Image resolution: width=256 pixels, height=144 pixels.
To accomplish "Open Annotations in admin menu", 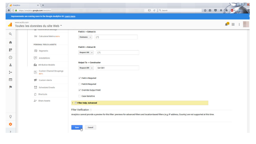I will [x=44, y=58].
